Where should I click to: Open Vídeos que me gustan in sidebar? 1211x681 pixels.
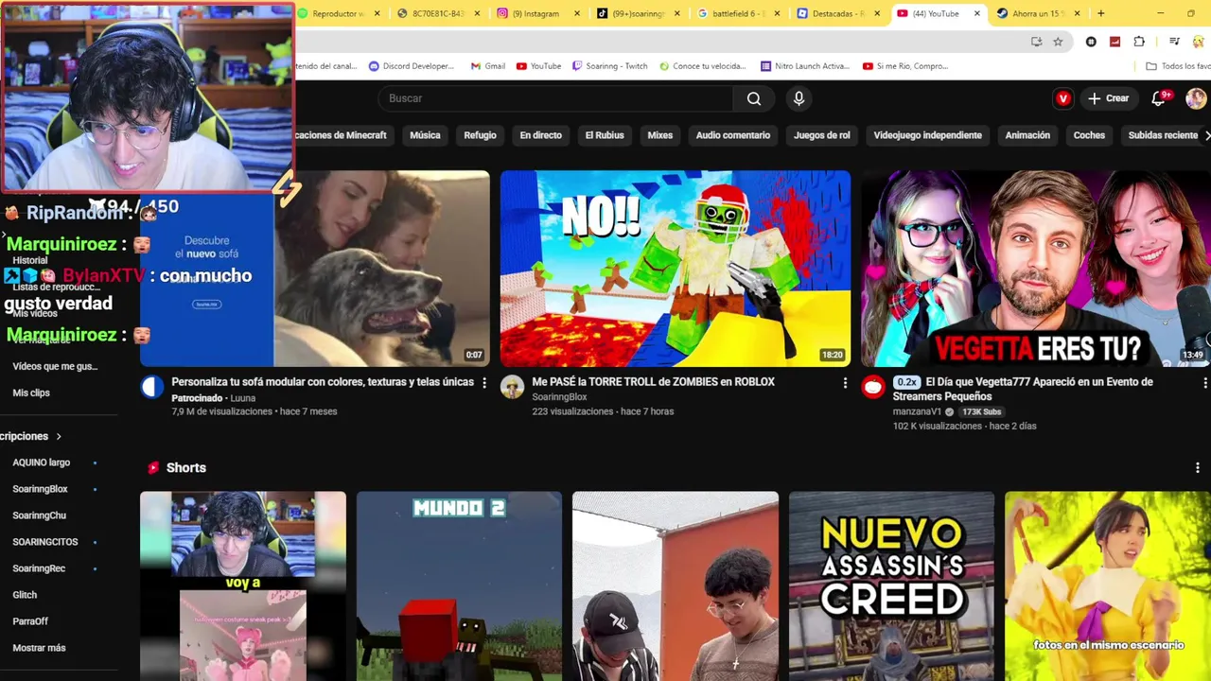55,366
